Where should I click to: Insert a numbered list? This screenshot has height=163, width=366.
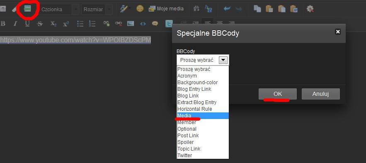click(x=92, y=24)
